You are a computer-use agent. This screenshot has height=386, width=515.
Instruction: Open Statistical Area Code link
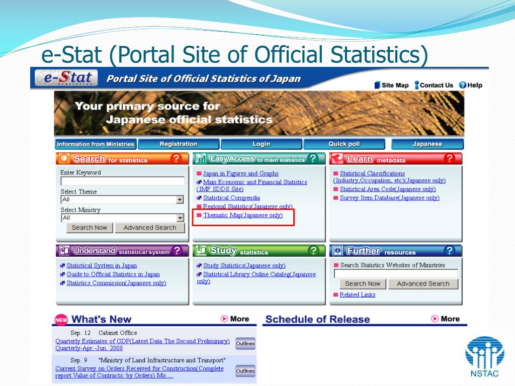[388, 189]
